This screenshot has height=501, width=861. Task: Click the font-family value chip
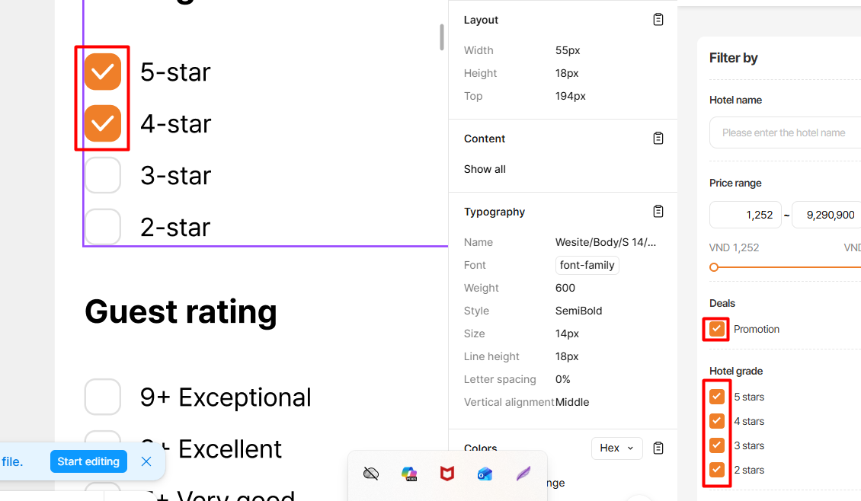(x=587, y=265)
